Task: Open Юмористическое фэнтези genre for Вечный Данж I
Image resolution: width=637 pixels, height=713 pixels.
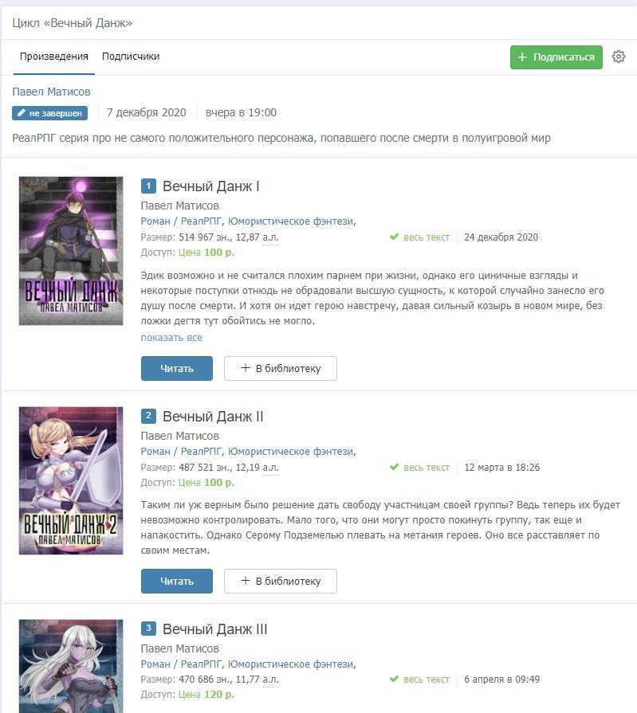Action: 290,221
